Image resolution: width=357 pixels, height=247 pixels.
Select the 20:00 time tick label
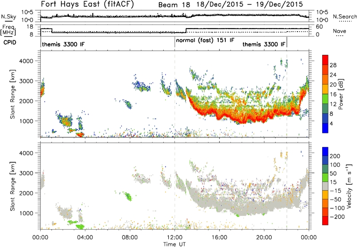point(264,238)
